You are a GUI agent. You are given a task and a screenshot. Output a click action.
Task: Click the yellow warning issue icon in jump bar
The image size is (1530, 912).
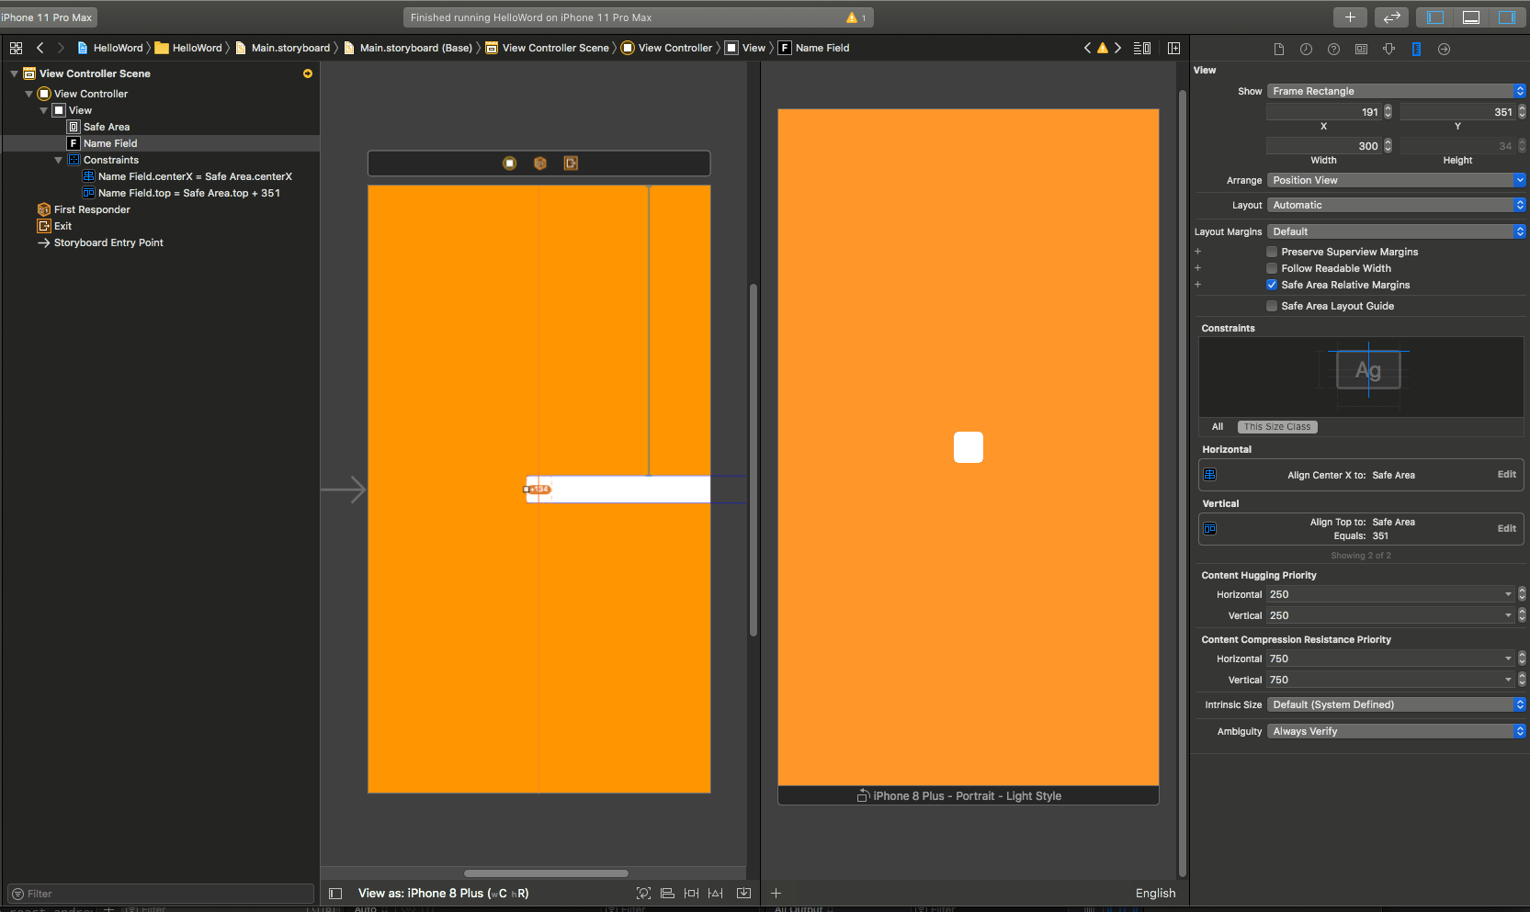(1103, 48)
